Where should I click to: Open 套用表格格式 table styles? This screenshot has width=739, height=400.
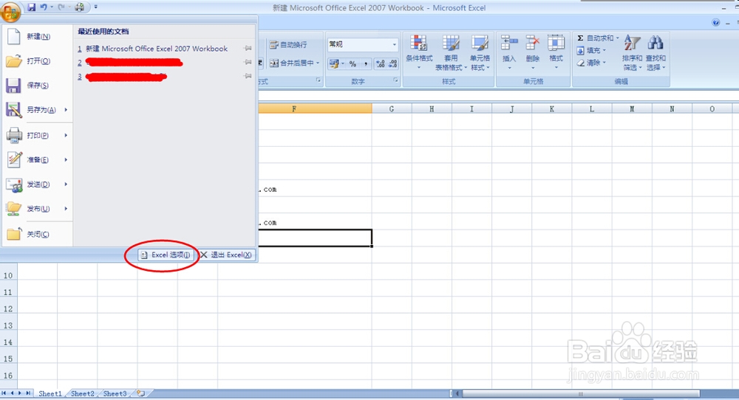coord(451,52)
